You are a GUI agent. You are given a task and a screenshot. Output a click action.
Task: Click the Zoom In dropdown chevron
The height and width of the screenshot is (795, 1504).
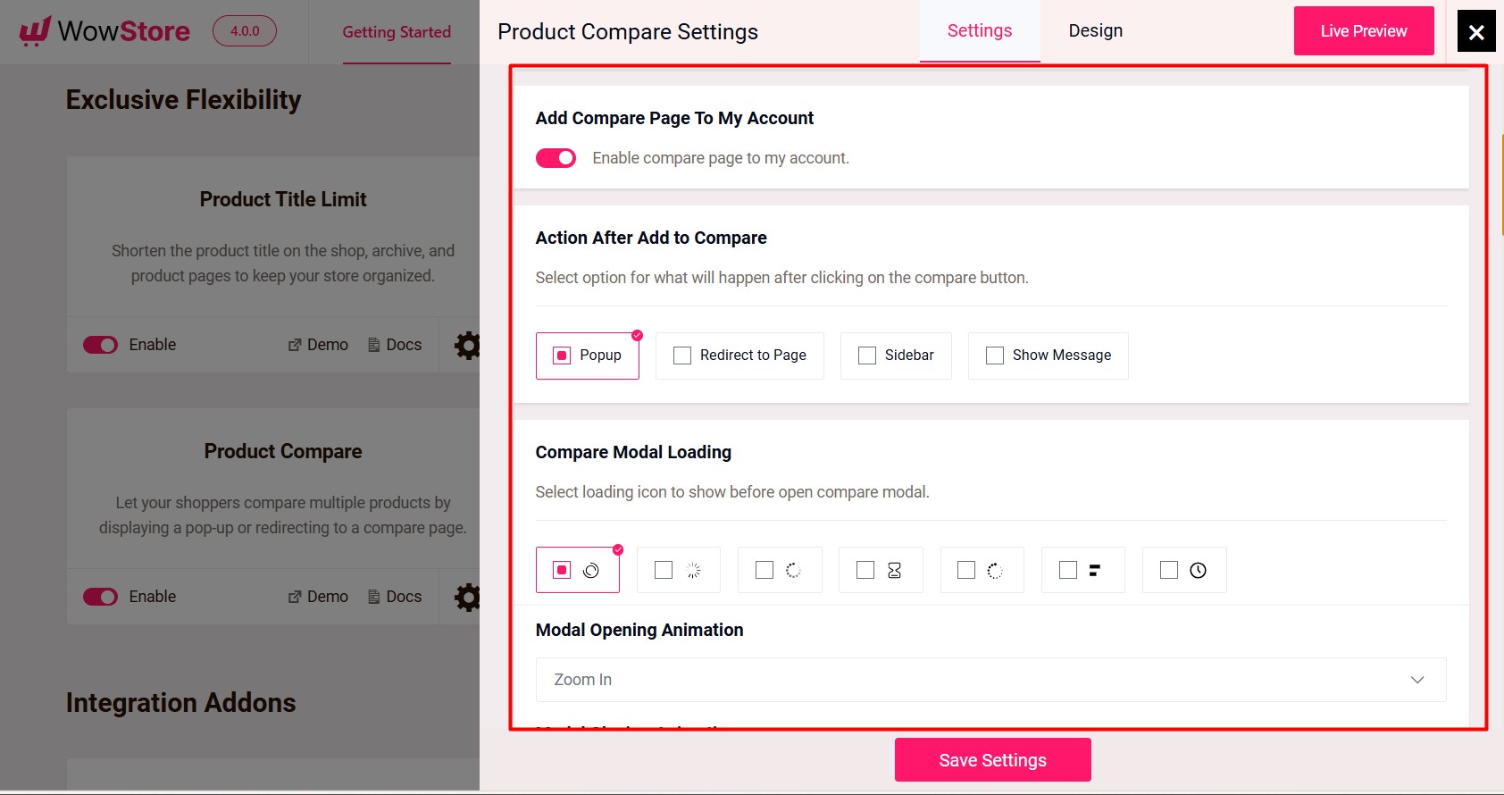[x=1417, y=680]
